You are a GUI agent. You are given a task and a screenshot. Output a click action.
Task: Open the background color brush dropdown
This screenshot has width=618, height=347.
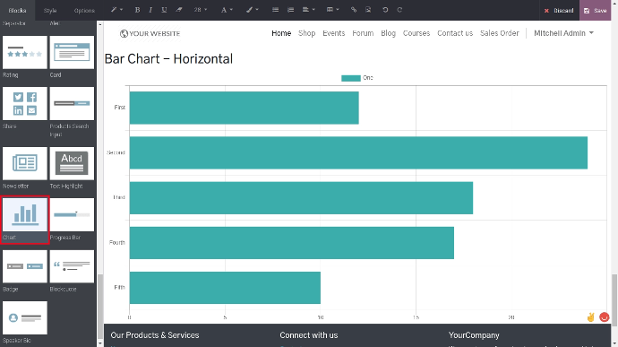click(253, 10)
